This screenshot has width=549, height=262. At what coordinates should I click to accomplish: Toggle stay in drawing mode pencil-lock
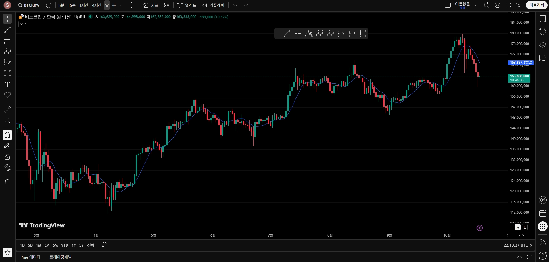click(7, 146)
